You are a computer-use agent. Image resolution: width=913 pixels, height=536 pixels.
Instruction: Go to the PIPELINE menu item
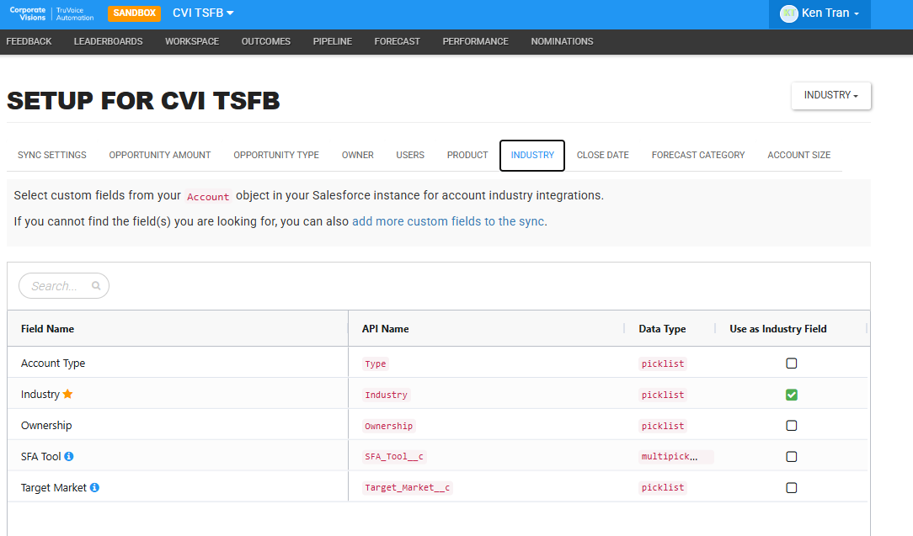[333, 41]
